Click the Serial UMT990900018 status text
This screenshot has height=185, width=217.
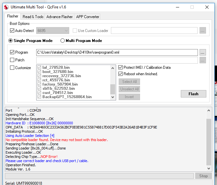(x=24, y=183)
